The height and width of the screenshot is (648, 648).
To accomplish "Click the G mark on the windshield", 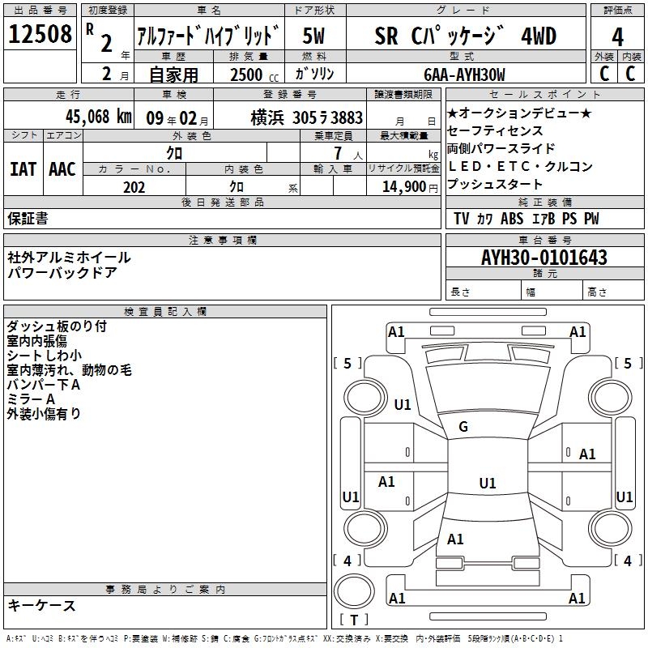I will 463,427.
